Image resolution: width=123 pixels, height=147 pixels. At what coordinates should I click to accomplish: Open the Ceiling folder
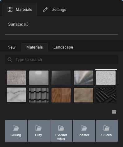pos(16,131)
